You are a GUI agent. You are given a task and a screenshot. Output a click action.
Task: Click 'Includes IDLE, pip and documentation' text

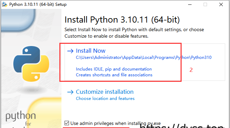114,69
